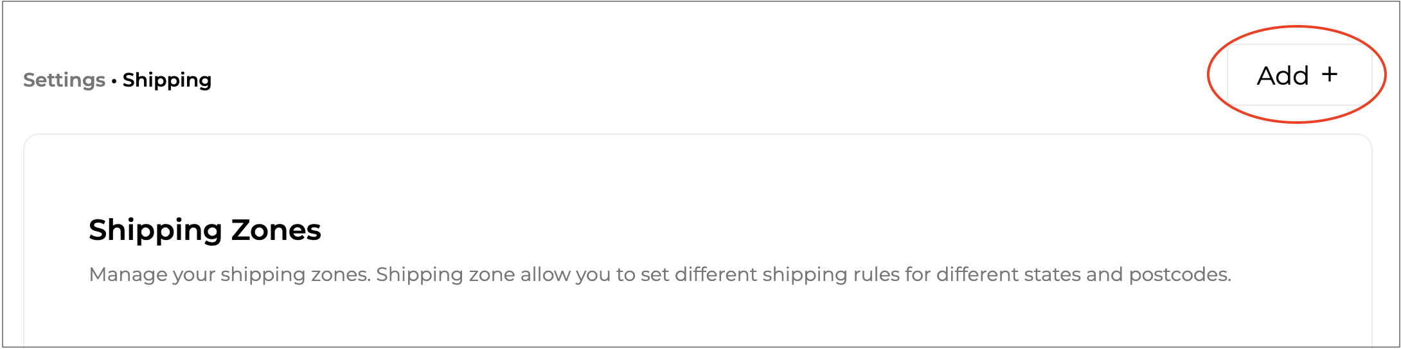Click the circled Add button

click(1298, 75)
